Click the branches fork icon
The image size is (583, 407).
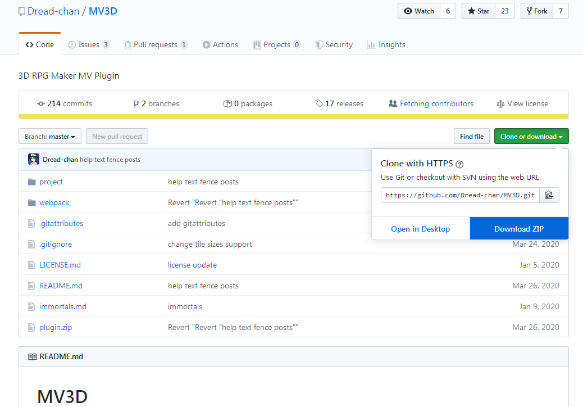136,104
